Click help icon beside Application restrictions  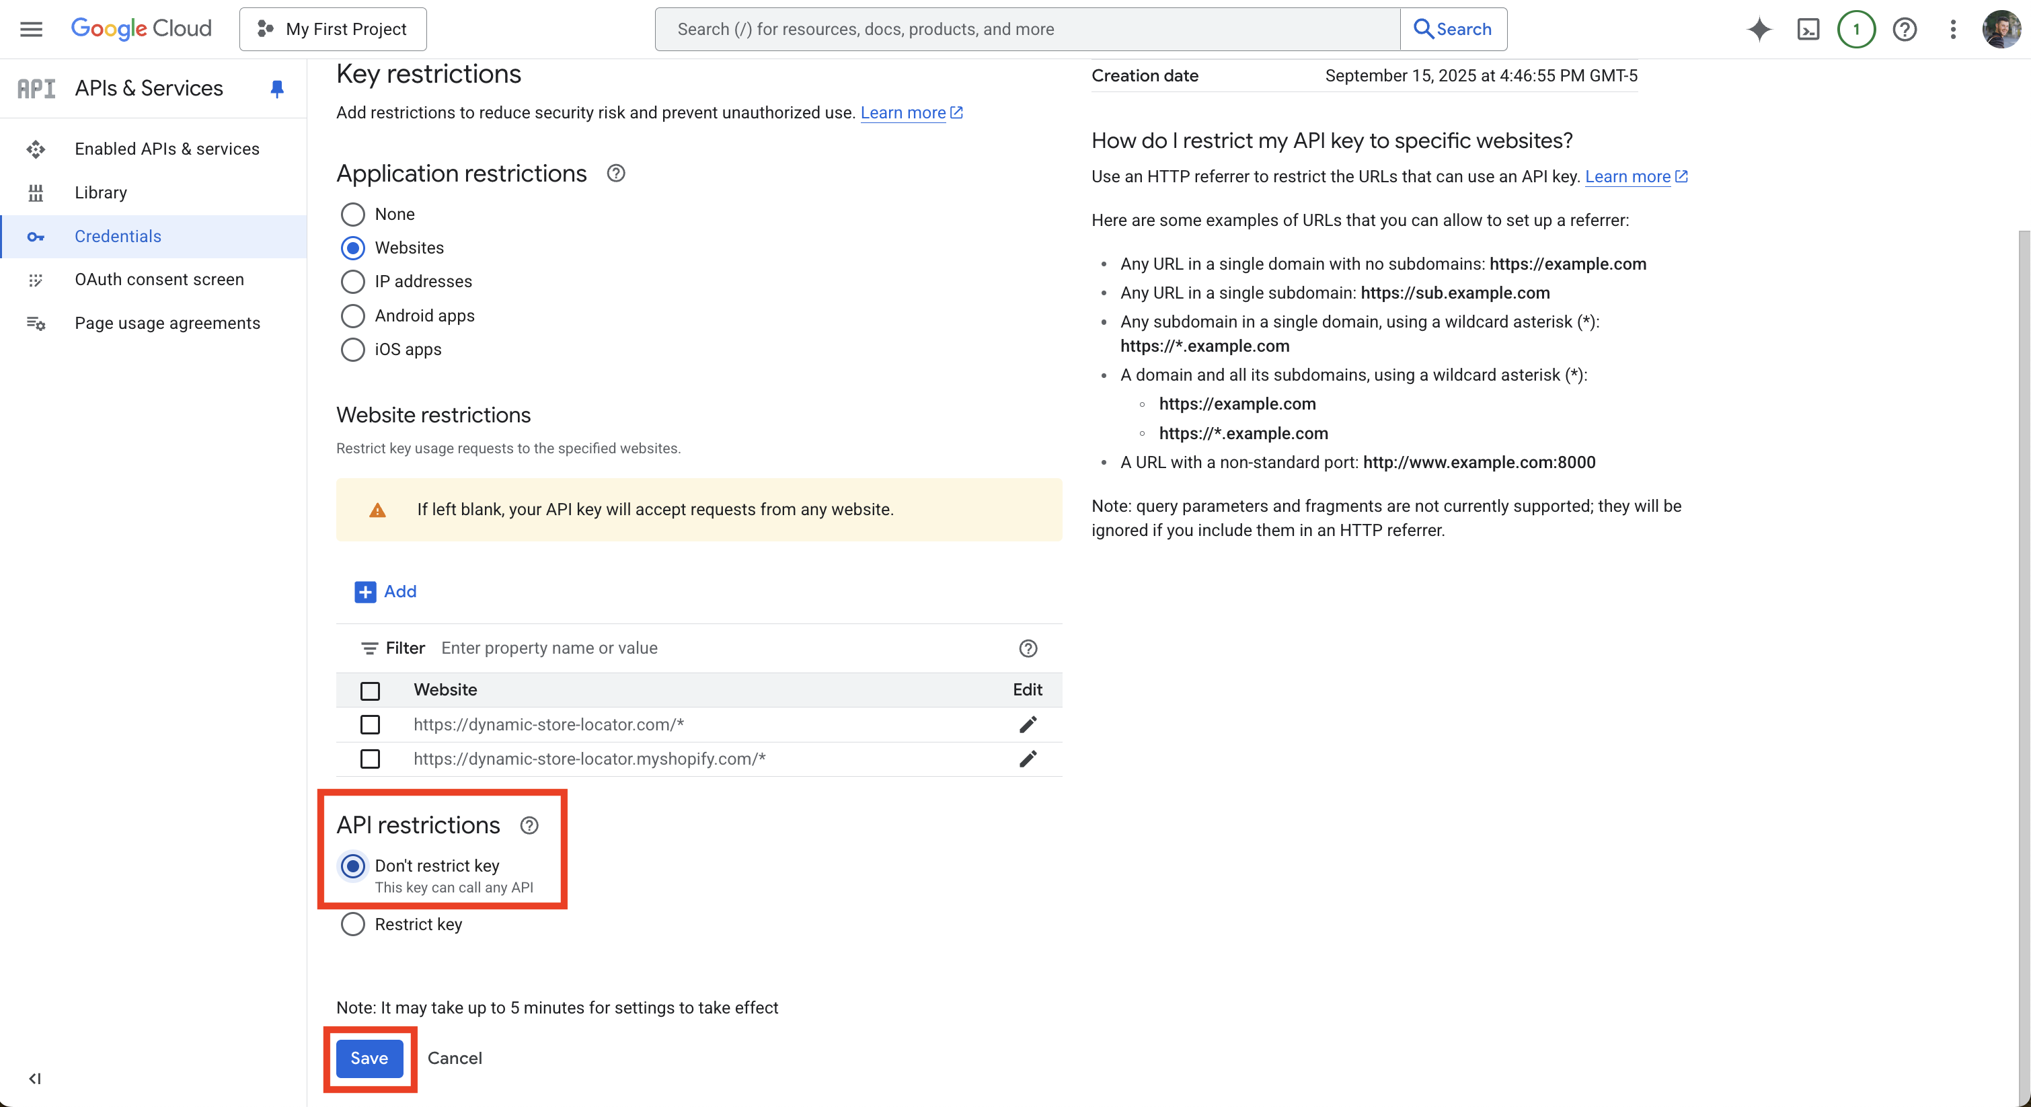(x=616, y=174)
